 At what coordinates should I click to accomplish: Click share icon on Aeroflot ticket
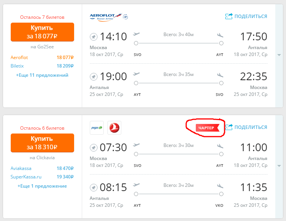(229, 16)
